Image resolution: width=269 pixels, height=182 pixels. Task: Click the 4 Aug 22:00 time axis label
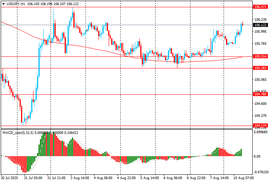[127, 178]
